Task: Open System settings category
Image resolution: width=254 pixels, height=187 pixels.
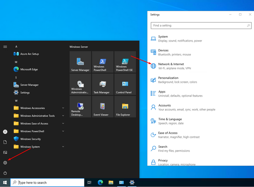Action: (201, 39)
